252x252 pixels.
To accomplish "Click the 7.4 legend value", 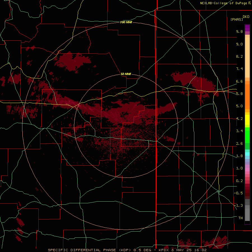I will [x=239, y=69].
